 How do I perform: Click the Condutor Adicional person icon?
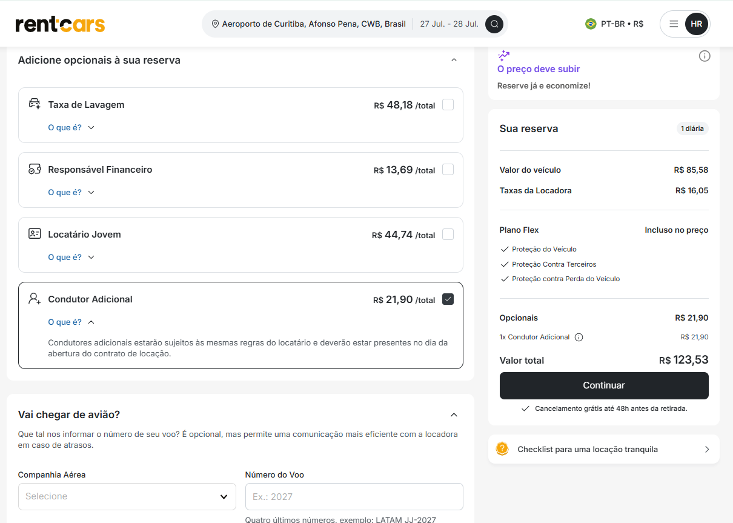tap(35, 299)
